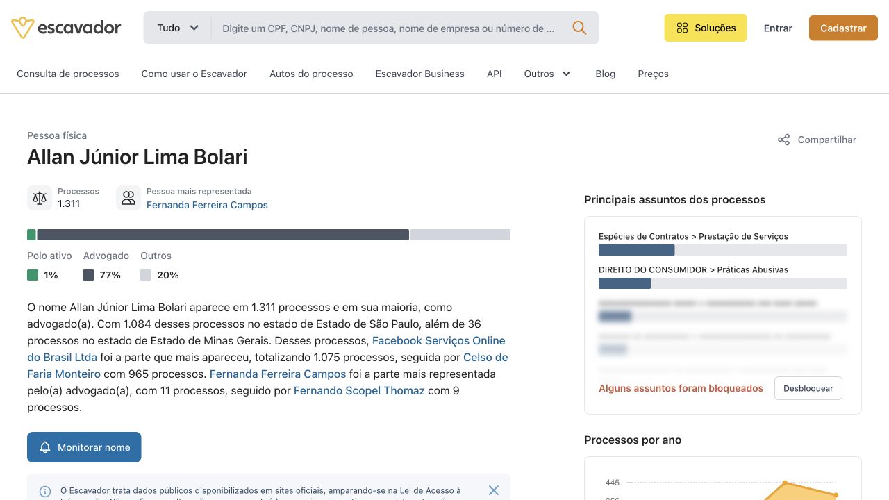Open the Soluções button
The height and width of the screenshot is (500, 889).
pos(706,28)
